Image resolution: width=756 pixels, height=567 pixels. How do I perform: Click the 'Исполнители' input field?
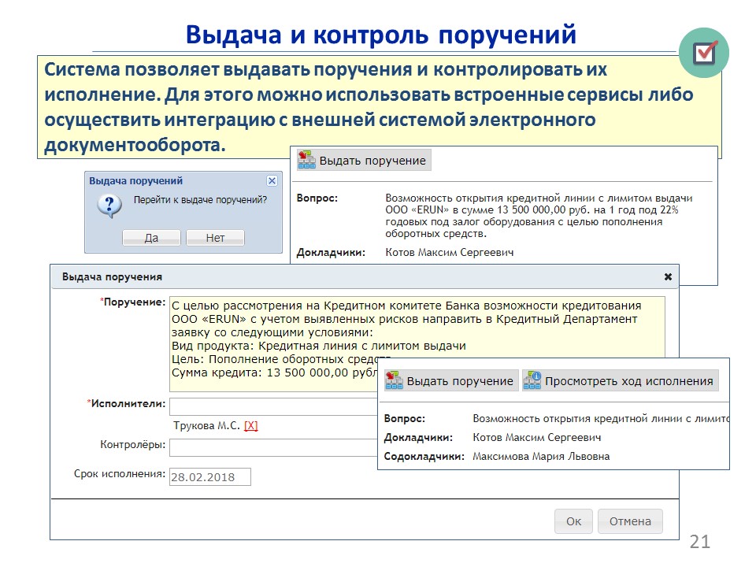(x=273, y=406)
